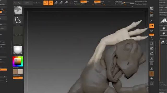This screenshot has height=93, width=167.
Task: Toggle the Local symmetry orange icon
Action: point(152,26)
